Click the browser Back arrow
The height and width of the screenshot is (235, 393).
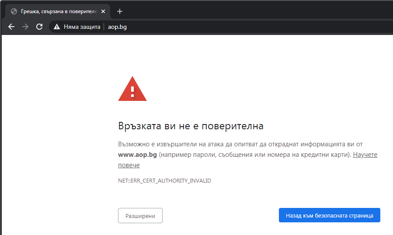(x=11, y=27)
